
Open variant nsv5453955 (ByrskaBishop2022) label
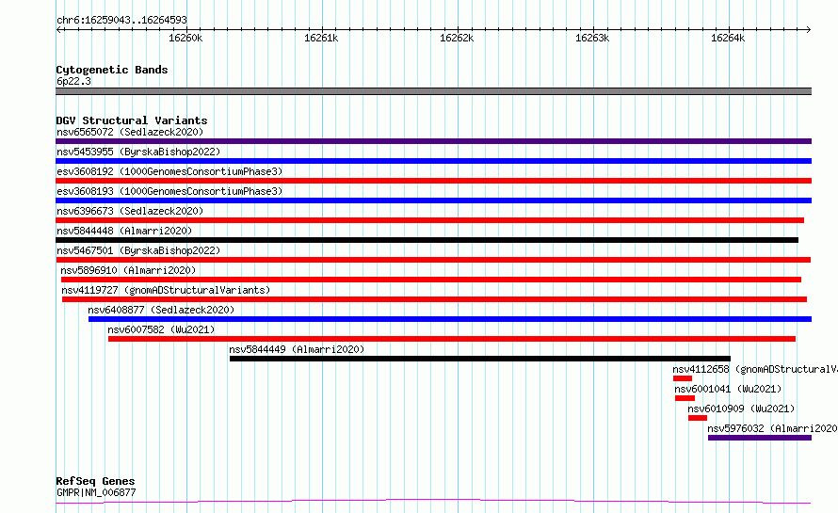(x=138, y=152)
